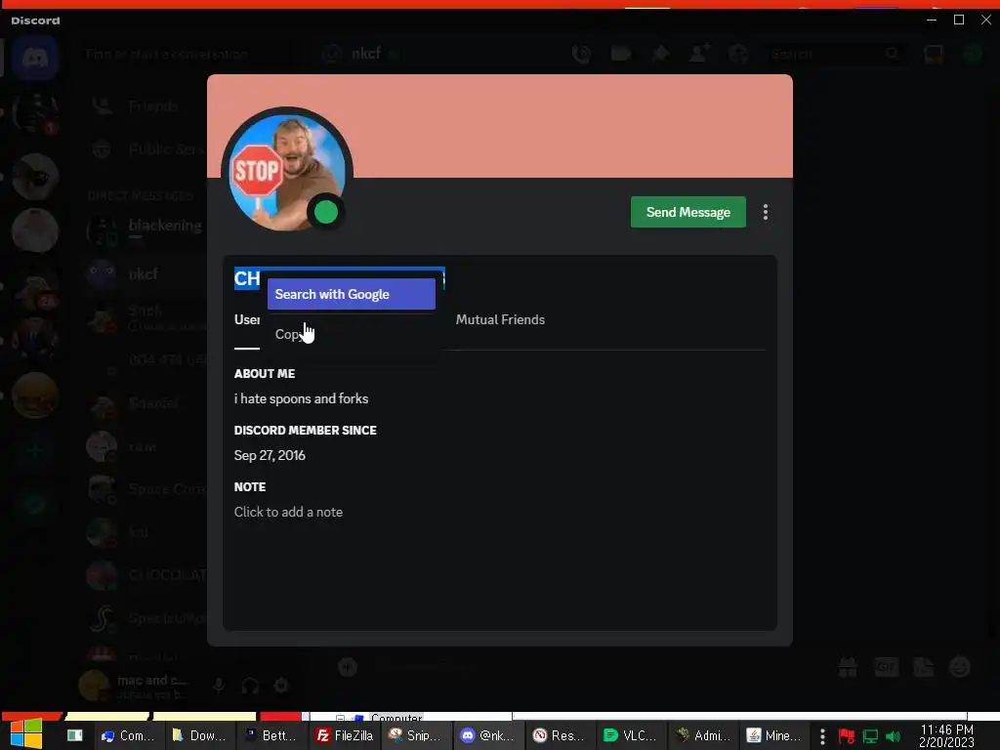Image resolution: width=1000 pixels, height=750 pixels.
Task: Click the volume icon in system tray
Action: [893, 736]
